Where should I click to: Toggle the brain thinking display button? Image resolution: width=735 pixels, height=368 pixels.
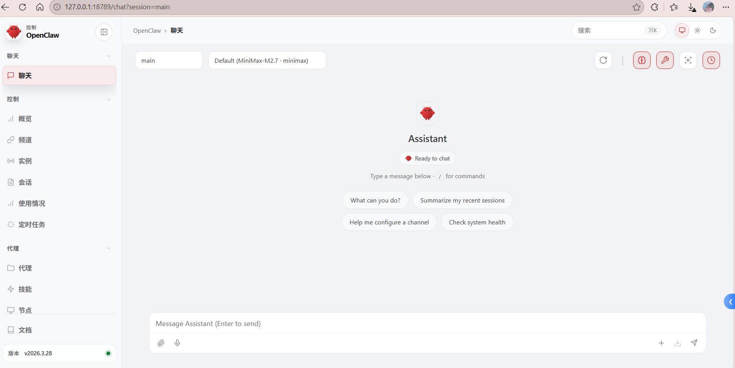click(642, 60)
